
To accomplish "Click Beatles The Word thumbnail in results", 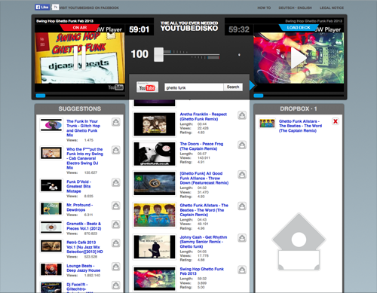I will [155, 215].
